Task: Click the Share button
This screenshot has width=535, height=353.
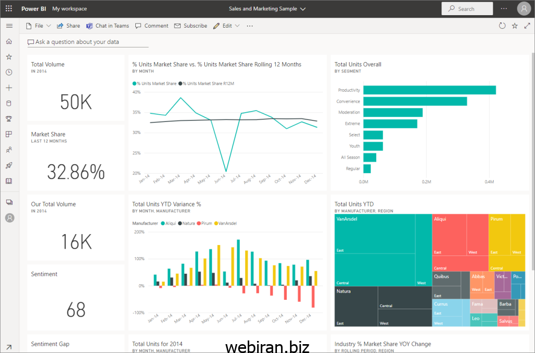Action: click(68, 26)
